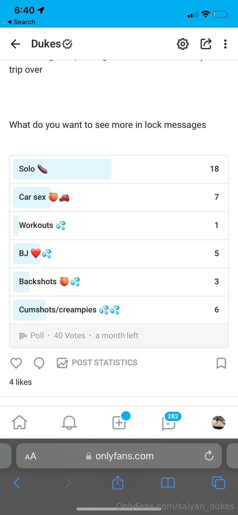The image size is (238, 515).
Task: Tap the onlyfans.com address bar
Action: [124, 456]
